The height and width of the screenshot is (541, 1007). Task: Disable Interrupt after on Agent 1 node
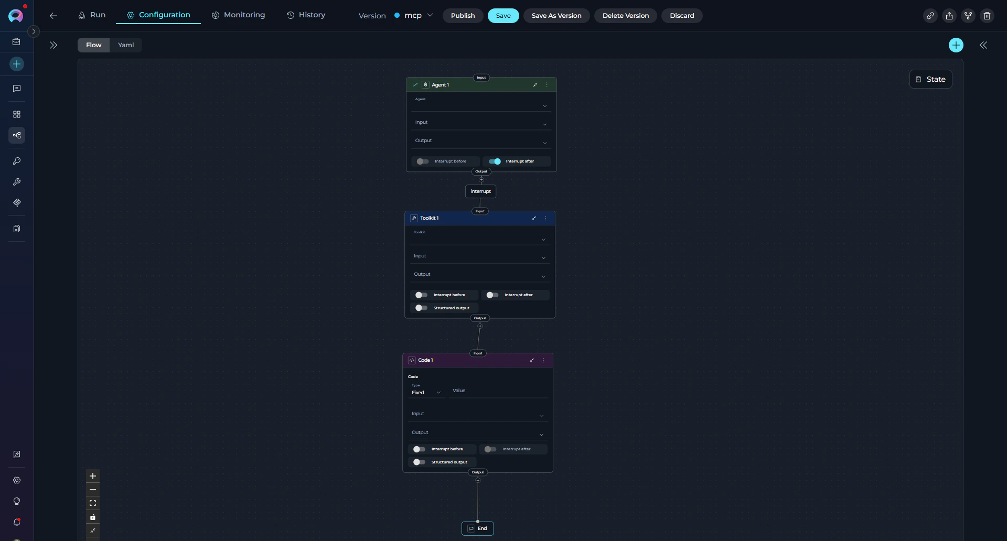pos(495,161)
